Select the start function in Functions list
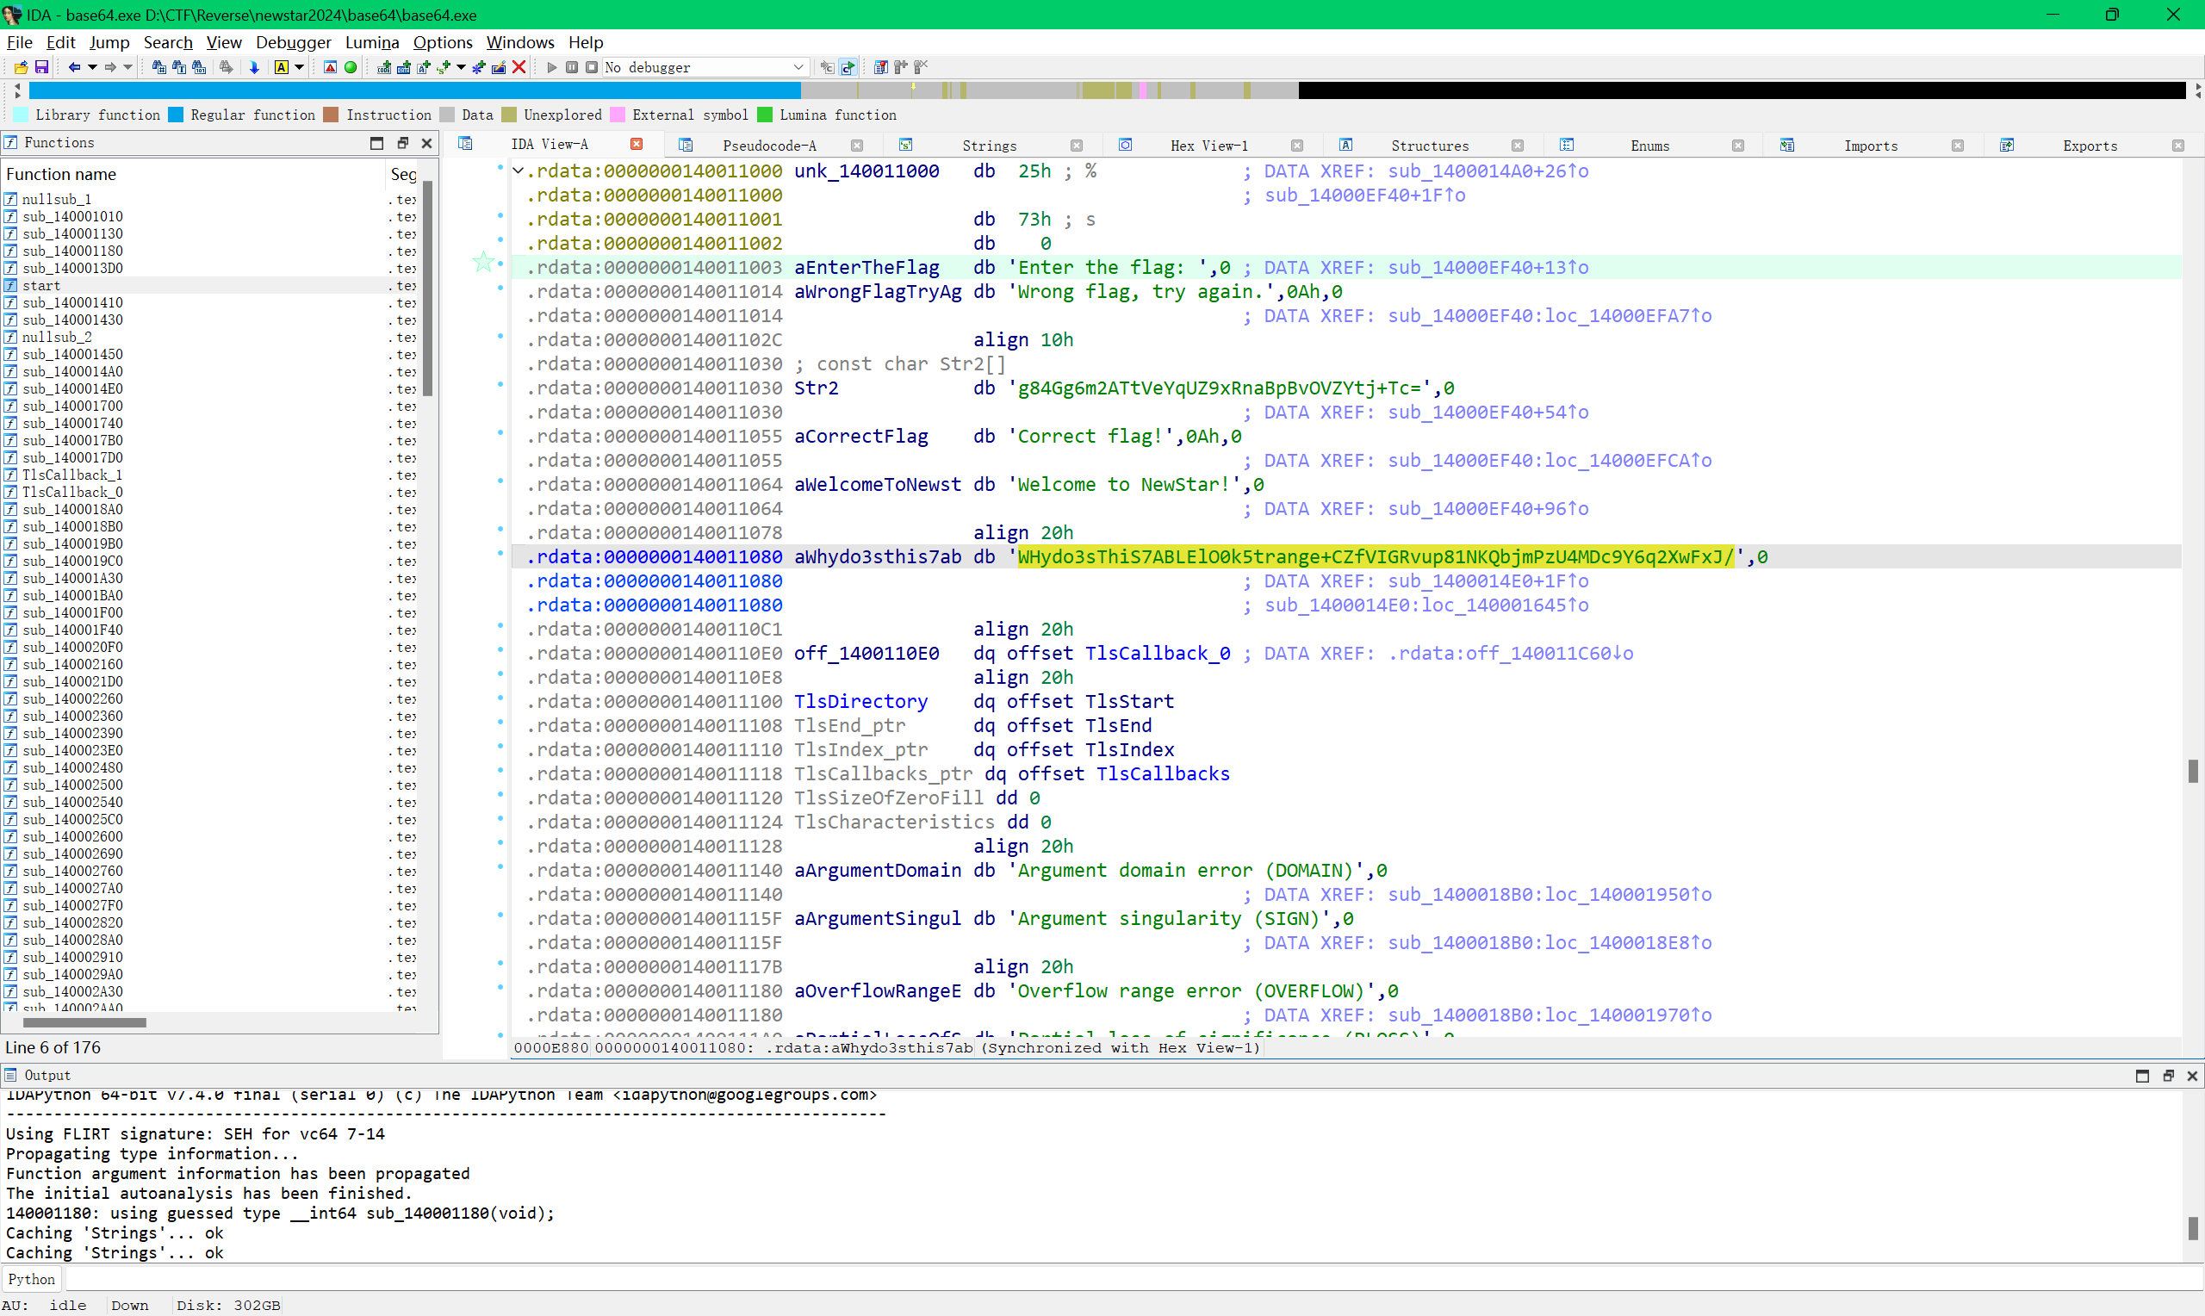2205x1316 pixels. pyautogui.click(x=41, y=286)
